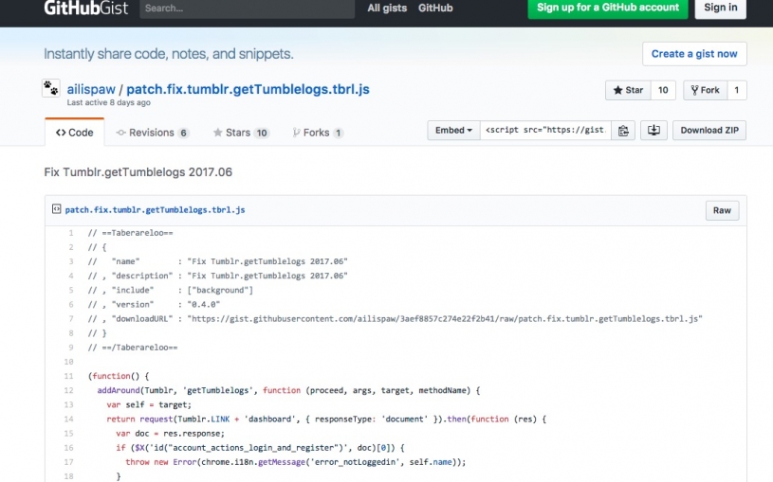This screenshot has height=482, width=773.
Task: Click the "include" : ["background"] line
Action: click(171, 291)
